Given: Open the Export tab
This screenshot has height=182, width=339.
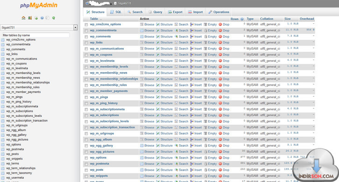Looking at the screenshot, I should 176,12.
